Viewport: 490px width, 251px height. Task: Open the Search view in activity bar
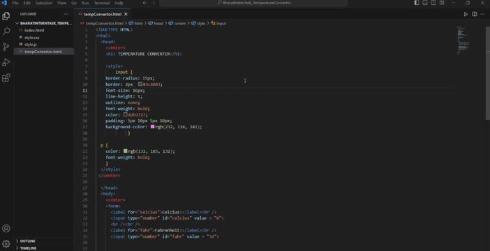tap(6, 31)
